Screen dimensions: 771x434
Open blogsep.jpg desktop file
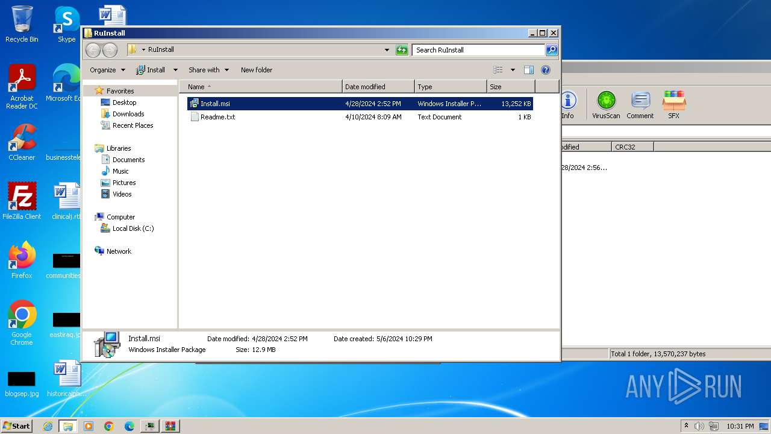point(22,383)
